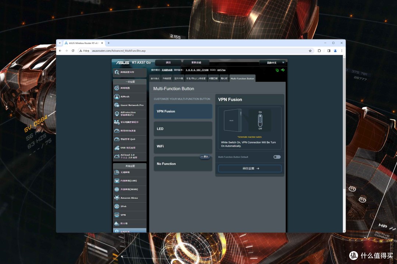Click the 重新启动 reboot button

tap(196, 62)
